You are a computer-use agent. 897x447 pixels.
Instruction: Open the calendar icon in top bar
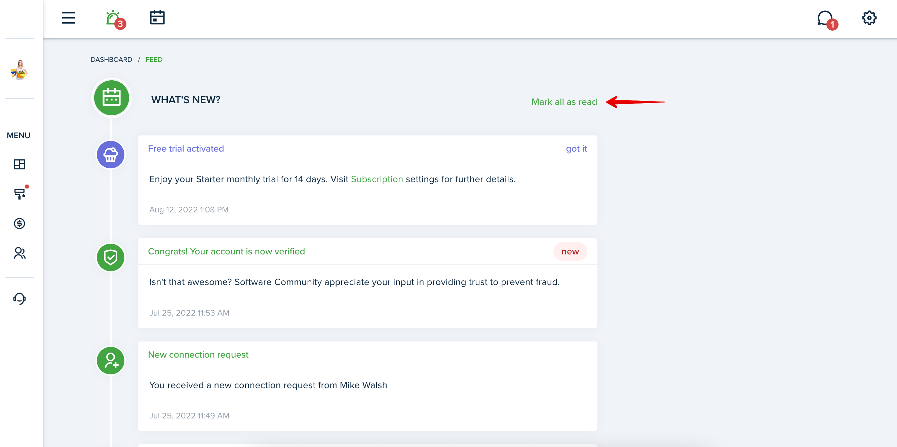tap(157, 17)
